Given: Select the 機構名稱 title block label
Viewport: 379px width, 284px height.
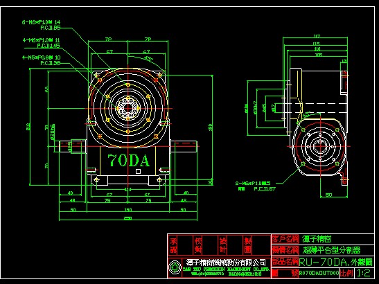Looking at the screenshot, I should 285,250.
